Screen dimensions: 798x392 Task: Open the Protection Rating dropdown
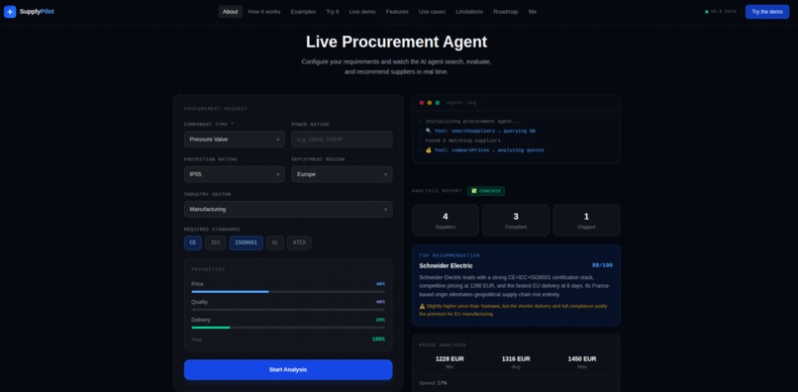(234, 174)
